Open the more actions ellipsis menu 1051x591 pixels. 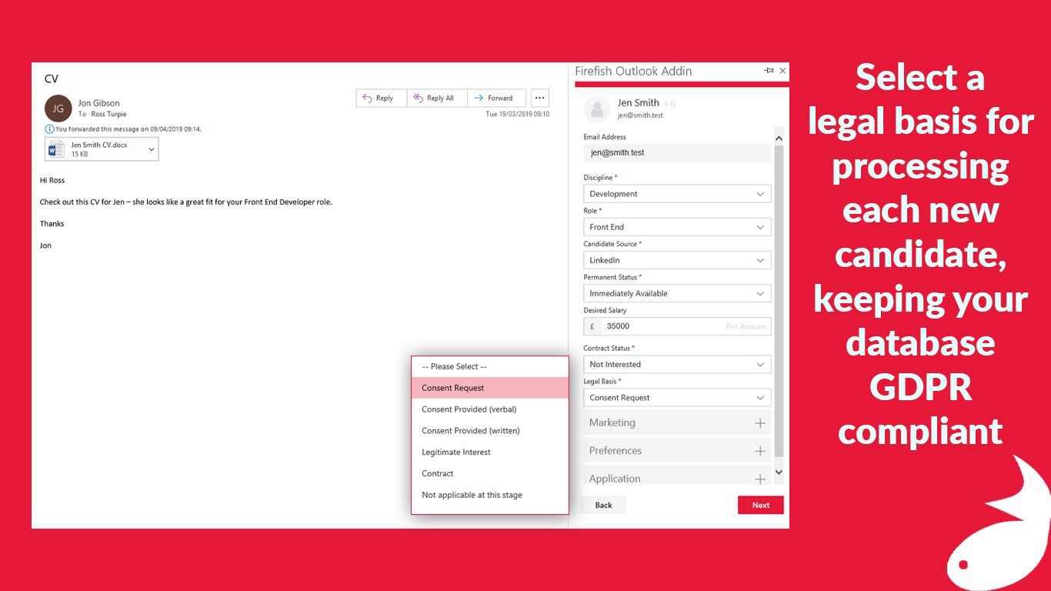click(539, 98)
